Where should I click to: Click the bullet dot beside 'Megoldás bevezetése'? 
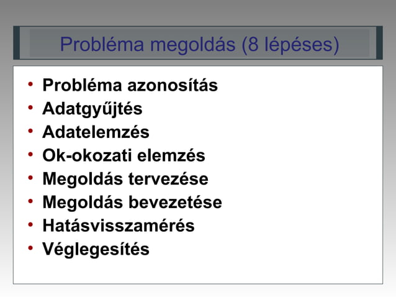30,201
